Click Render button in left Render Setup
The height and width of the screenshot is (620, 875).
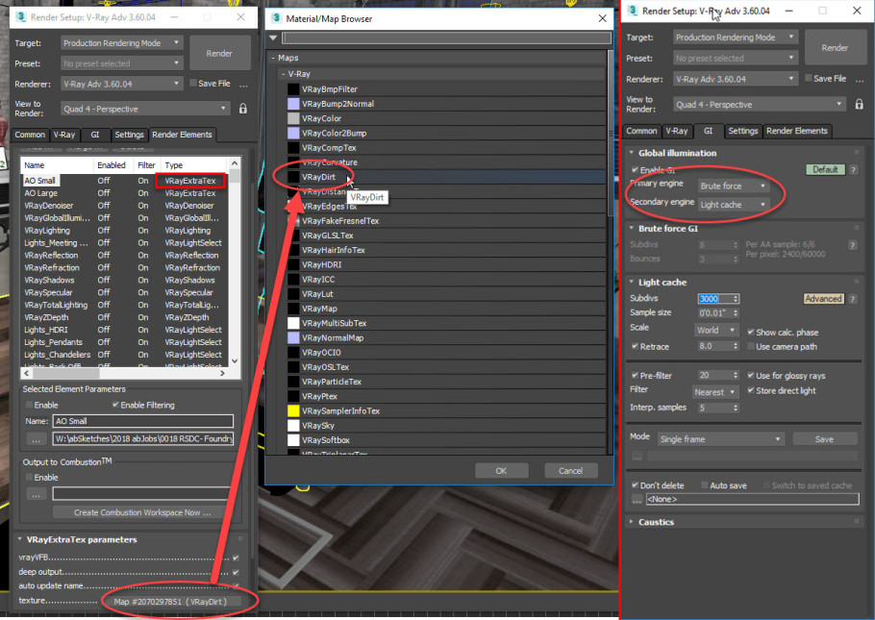(219, 54)
